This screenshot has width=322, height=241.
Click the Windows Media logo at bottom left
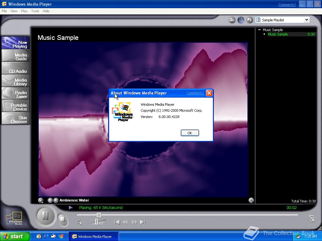(x=15, y=218)
